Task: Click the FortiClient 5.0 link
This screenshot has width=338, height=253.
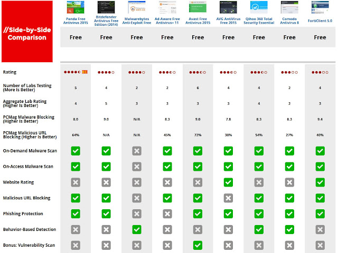Action: click(320, 21)
